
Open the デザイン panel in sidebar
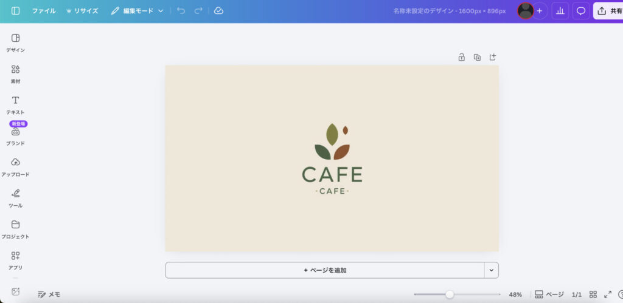(x=16, y=42)
